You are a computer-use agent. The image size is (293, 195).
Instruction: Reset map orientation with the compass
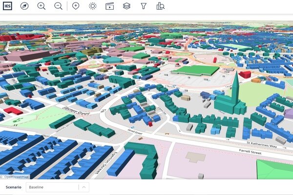[24, 6]
